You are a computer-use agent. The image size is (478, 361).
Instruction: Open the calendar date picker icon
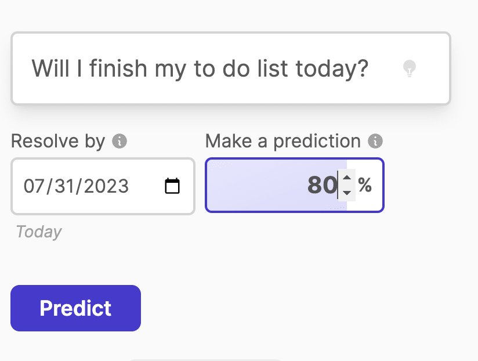pyautogui.click(x=172, y=186)
